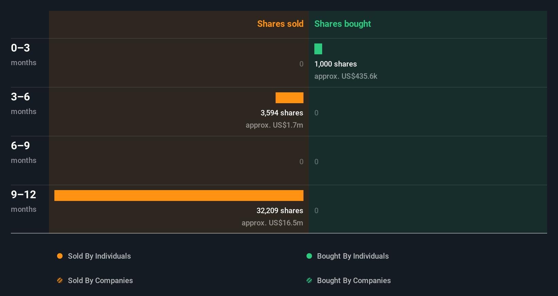The image size is (558, 296).
Task: Click the orange Sold By Individuals legend dot
Action: coord(60,256)
